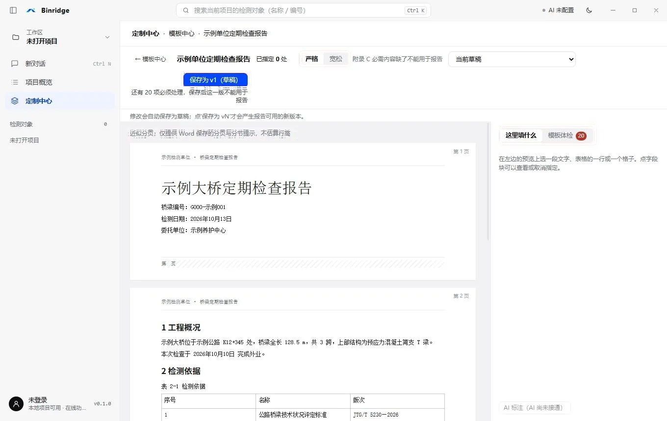Viewport: 667px width, 421px height.
Task: Click the 公路桥梁技术状况评定标准 table cell
Action: click(x=303, y=415)
